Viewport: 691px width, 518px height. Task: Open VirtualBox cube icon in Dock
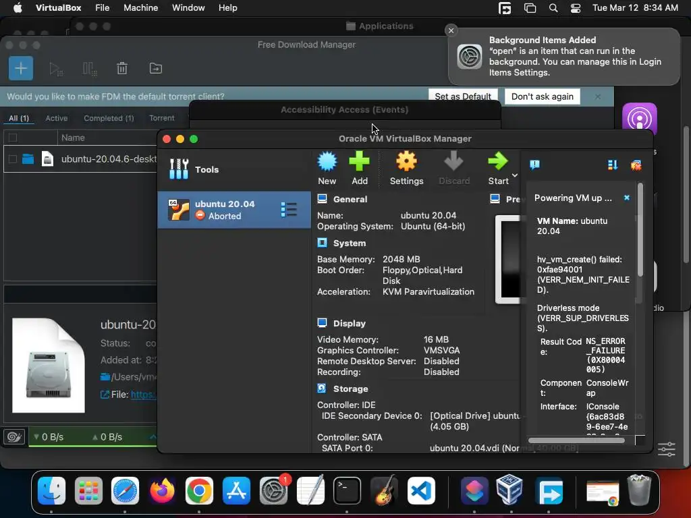point(509,490)
